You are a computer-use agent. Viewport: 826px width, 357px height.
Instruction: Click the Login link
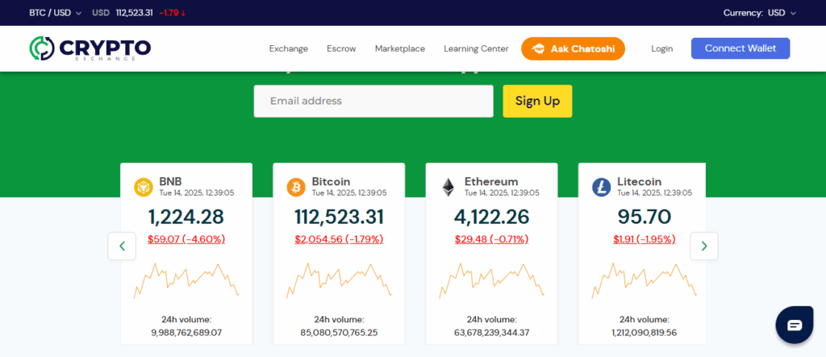point(661,48)
